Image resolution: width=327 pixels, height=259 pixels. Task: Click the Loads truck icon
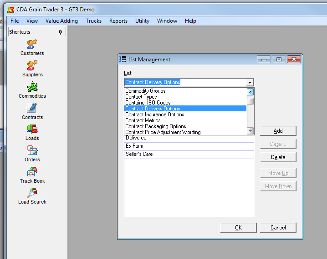pyautogui.click(x=32, y=129)
